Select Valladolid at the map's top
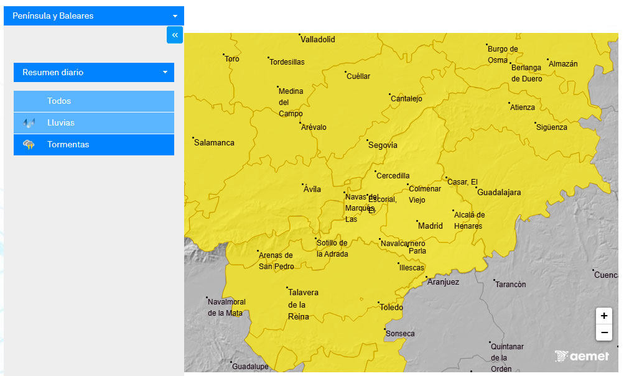 (317, 39)
